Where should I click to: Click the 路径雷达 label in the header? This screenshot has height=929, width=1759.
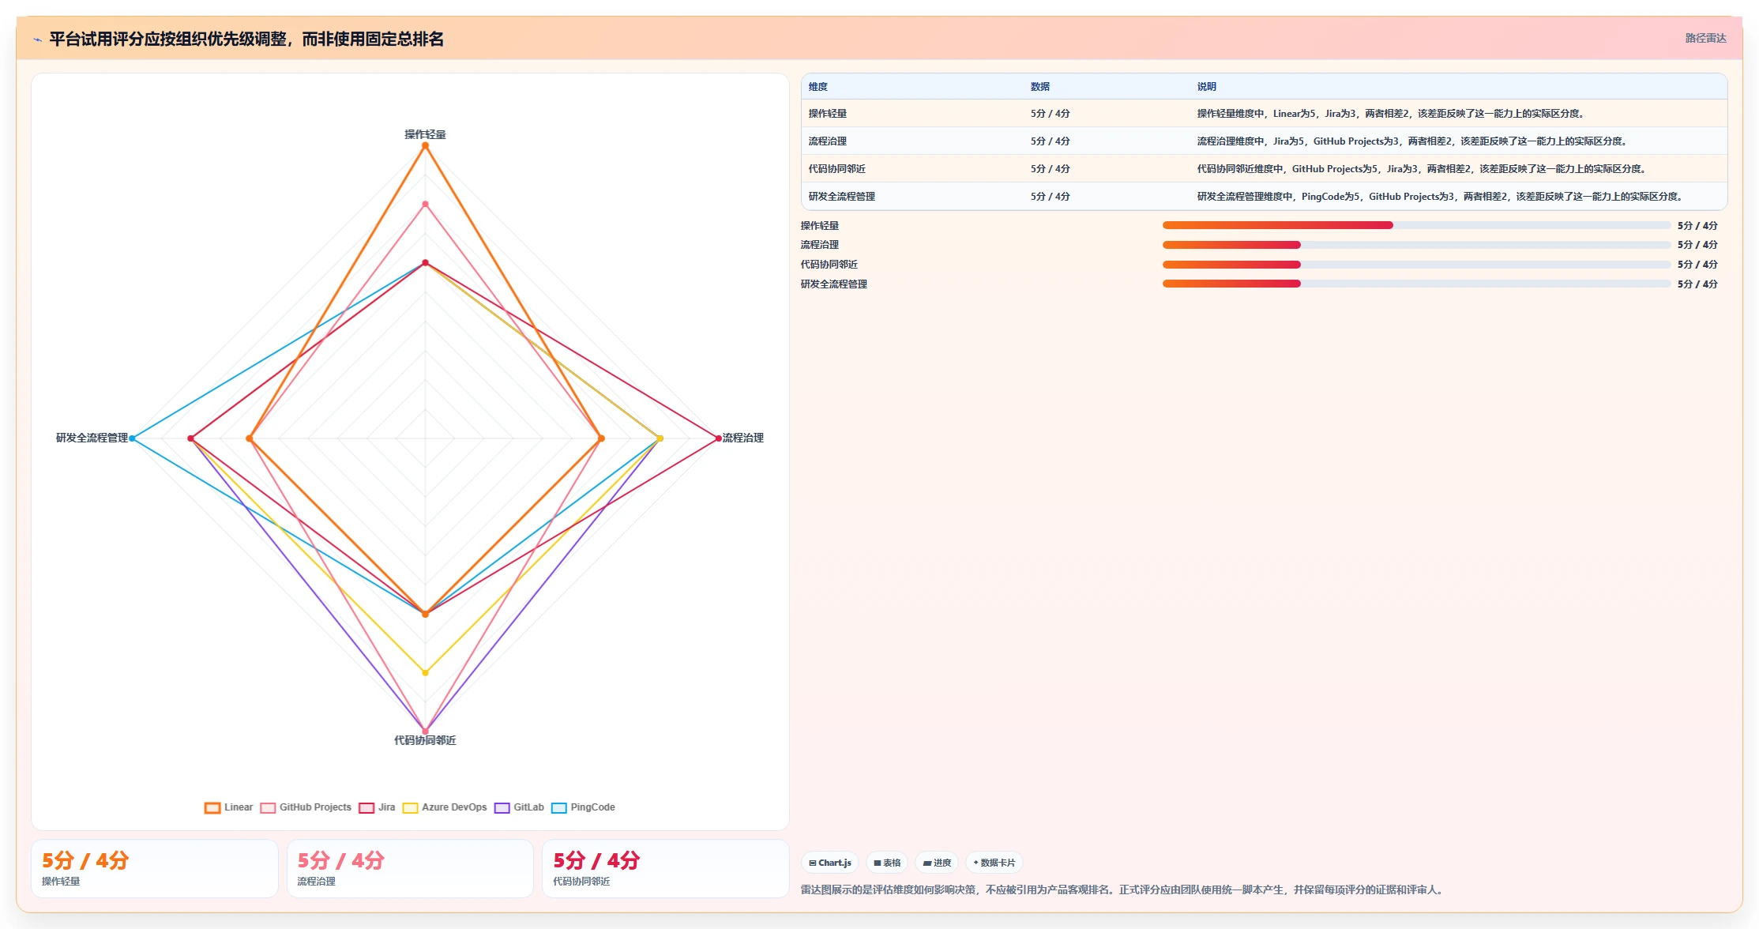(x=1706, y=38)
